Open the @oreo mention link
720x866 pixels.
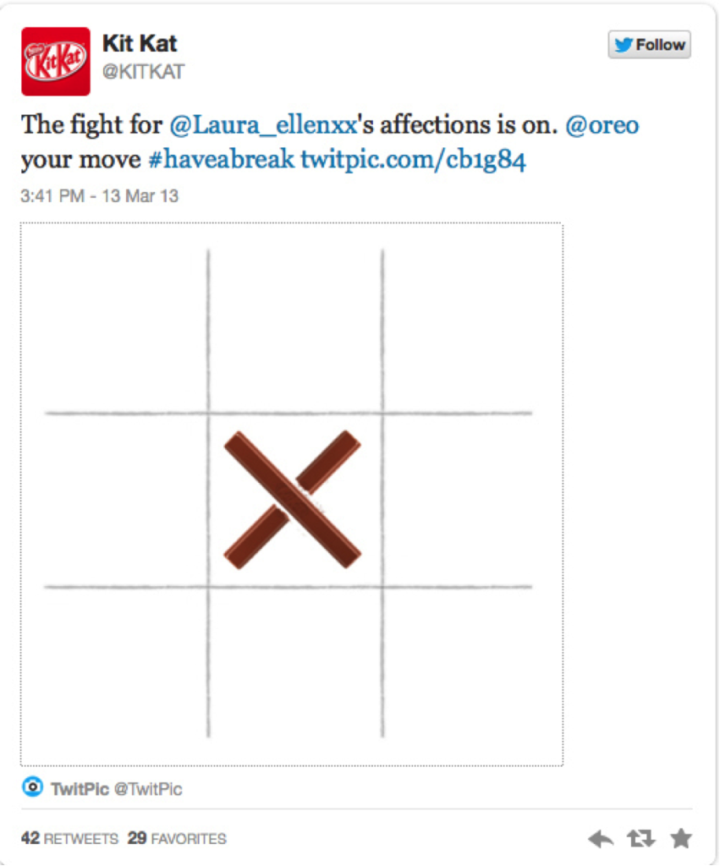point(602,125)
